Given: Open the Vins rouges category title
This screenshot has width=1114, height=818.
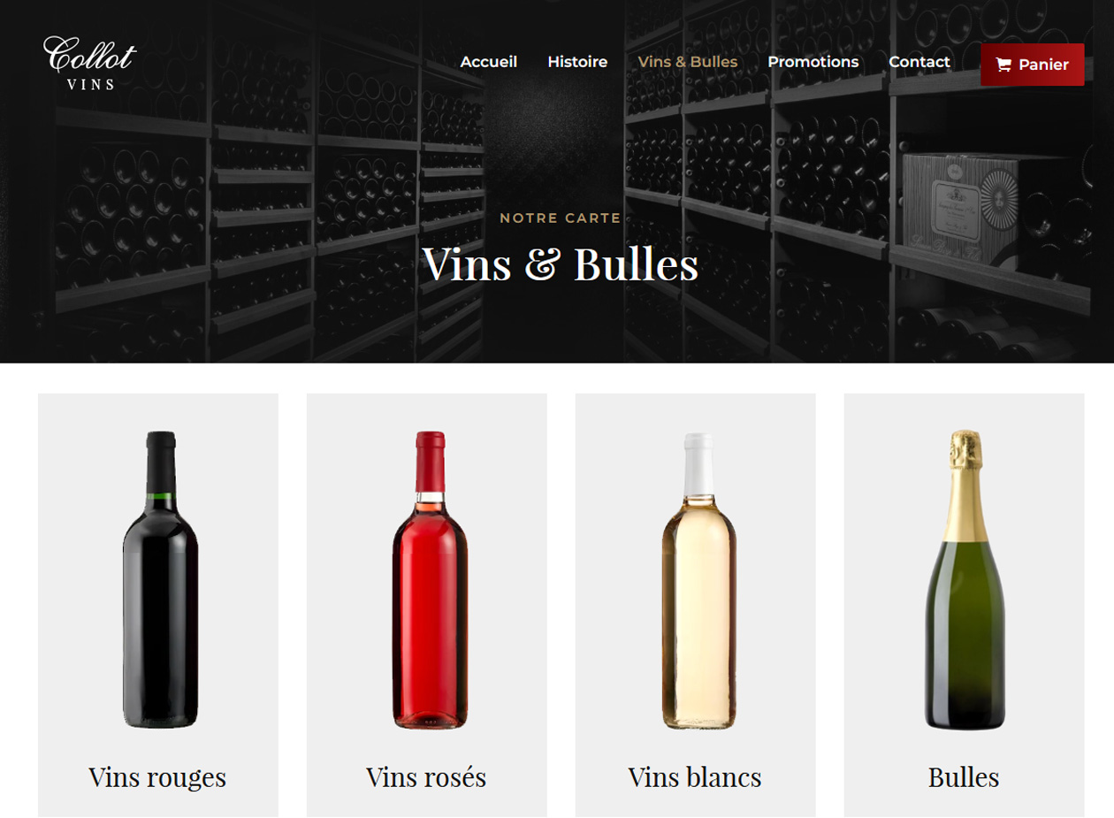Looking at the screenshot, I should tap(157, 777).
